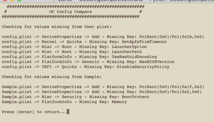
Task: Select the PciRoot(0x0)/Pci(0x2,0x0) key text
Action: [170, 92]
